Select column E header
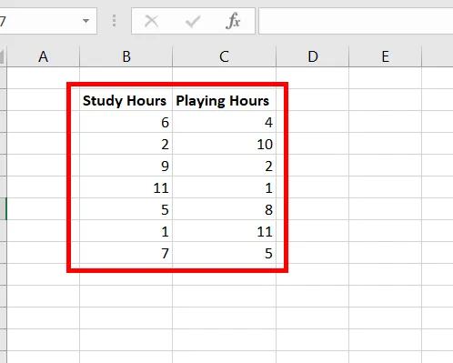The width and height of the screenshot is (453, 363). pos(385,56)
